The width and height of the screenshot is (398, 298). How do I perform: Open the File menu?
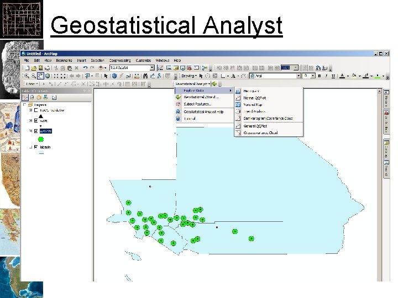27,60
